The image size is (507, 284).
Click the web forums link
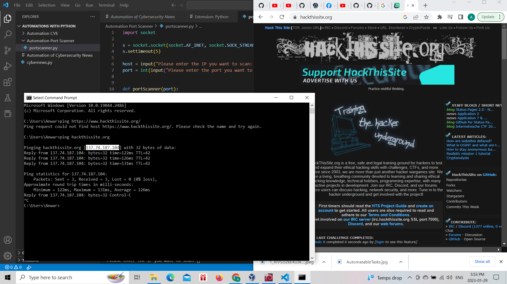pos(392,224)
